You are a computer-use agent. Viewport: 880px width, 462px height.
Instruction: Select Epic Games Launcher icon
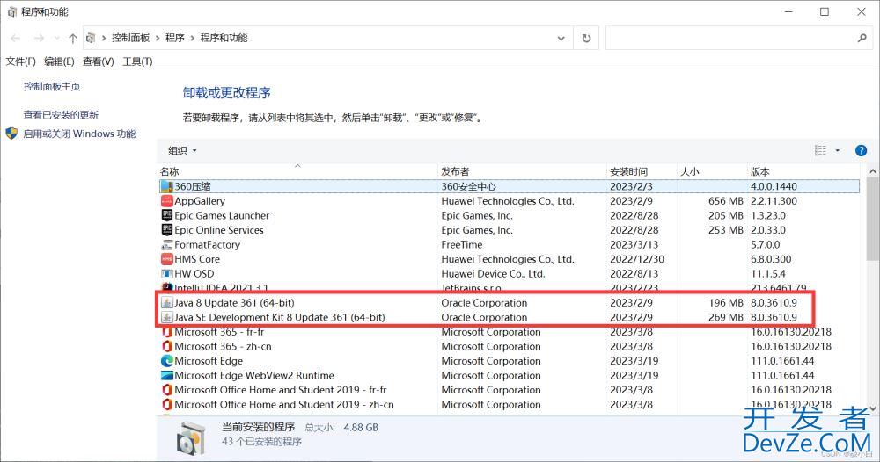pyautogui.click(x=166, y=215)
